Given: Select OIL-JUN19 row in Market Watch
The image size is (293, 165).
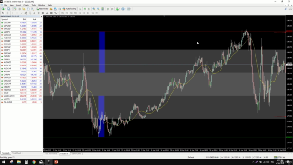Looking at the screenshot, I should point(22,102).
